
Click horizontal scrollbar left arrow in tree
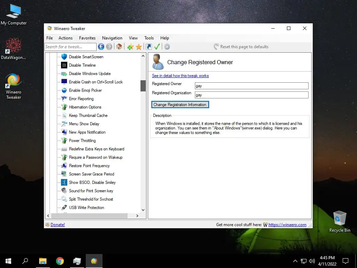(x=48, y=216)
